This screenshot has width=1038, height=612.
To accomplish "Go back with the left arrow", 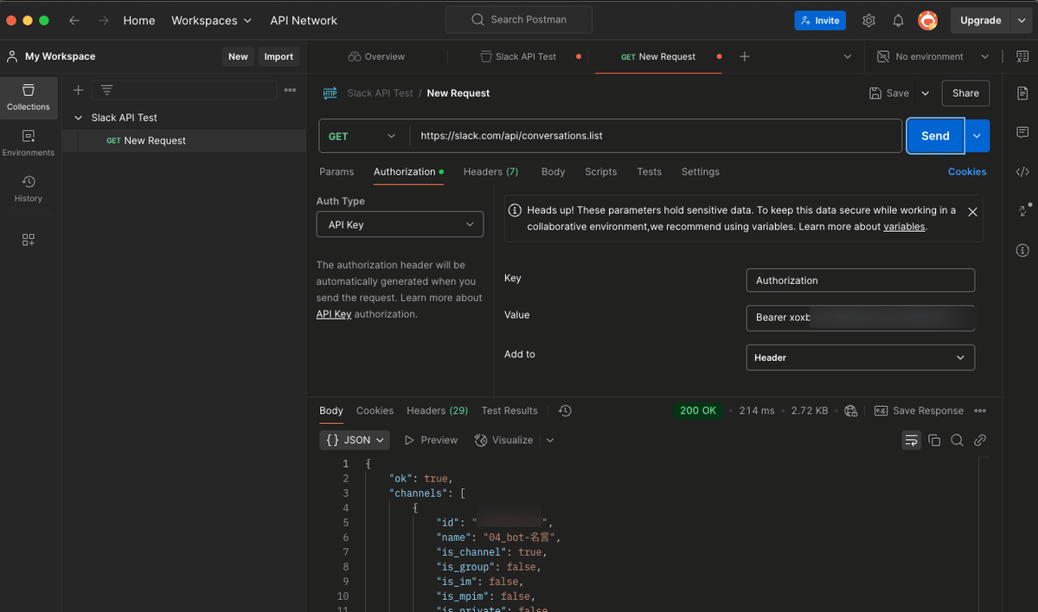I will coord(74,20).
